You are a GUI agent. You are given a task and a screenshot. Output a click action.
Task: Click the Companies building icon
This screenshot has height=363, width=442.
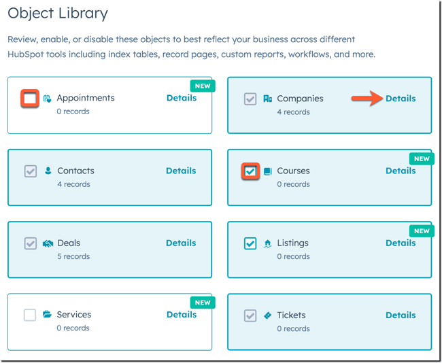click(x=267, y=99)
